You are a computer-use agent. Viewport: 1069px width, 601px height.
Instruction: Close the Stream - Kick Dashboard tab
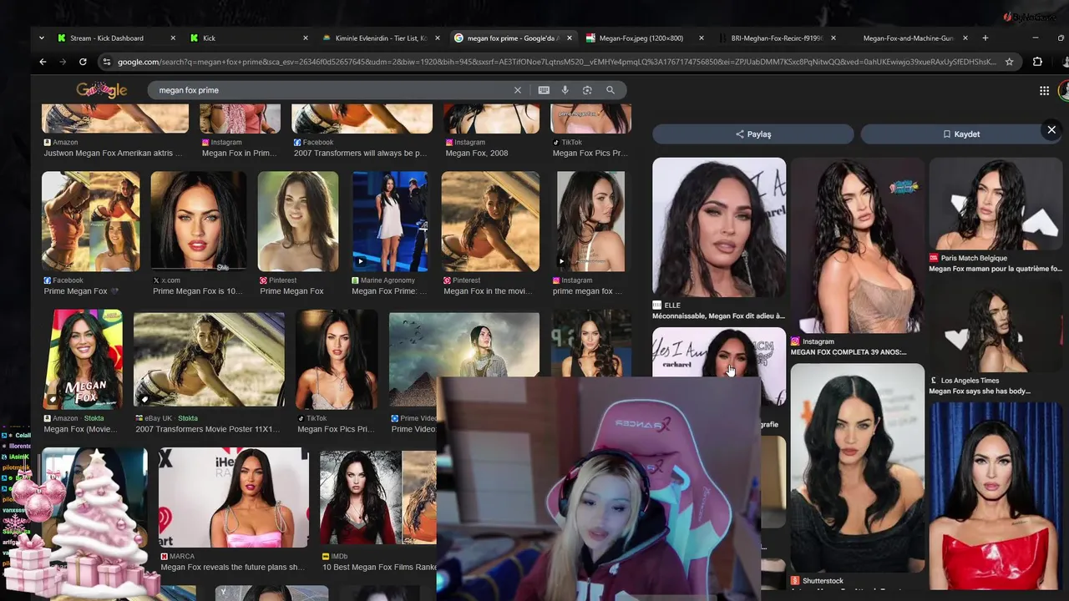tap(173, 38)
